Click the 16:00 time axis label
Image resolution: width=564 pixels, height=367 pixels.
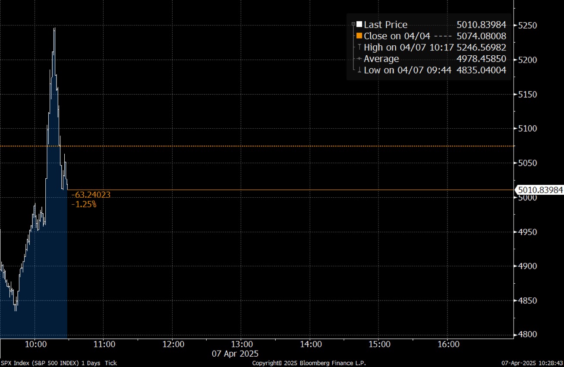point(448,344)
